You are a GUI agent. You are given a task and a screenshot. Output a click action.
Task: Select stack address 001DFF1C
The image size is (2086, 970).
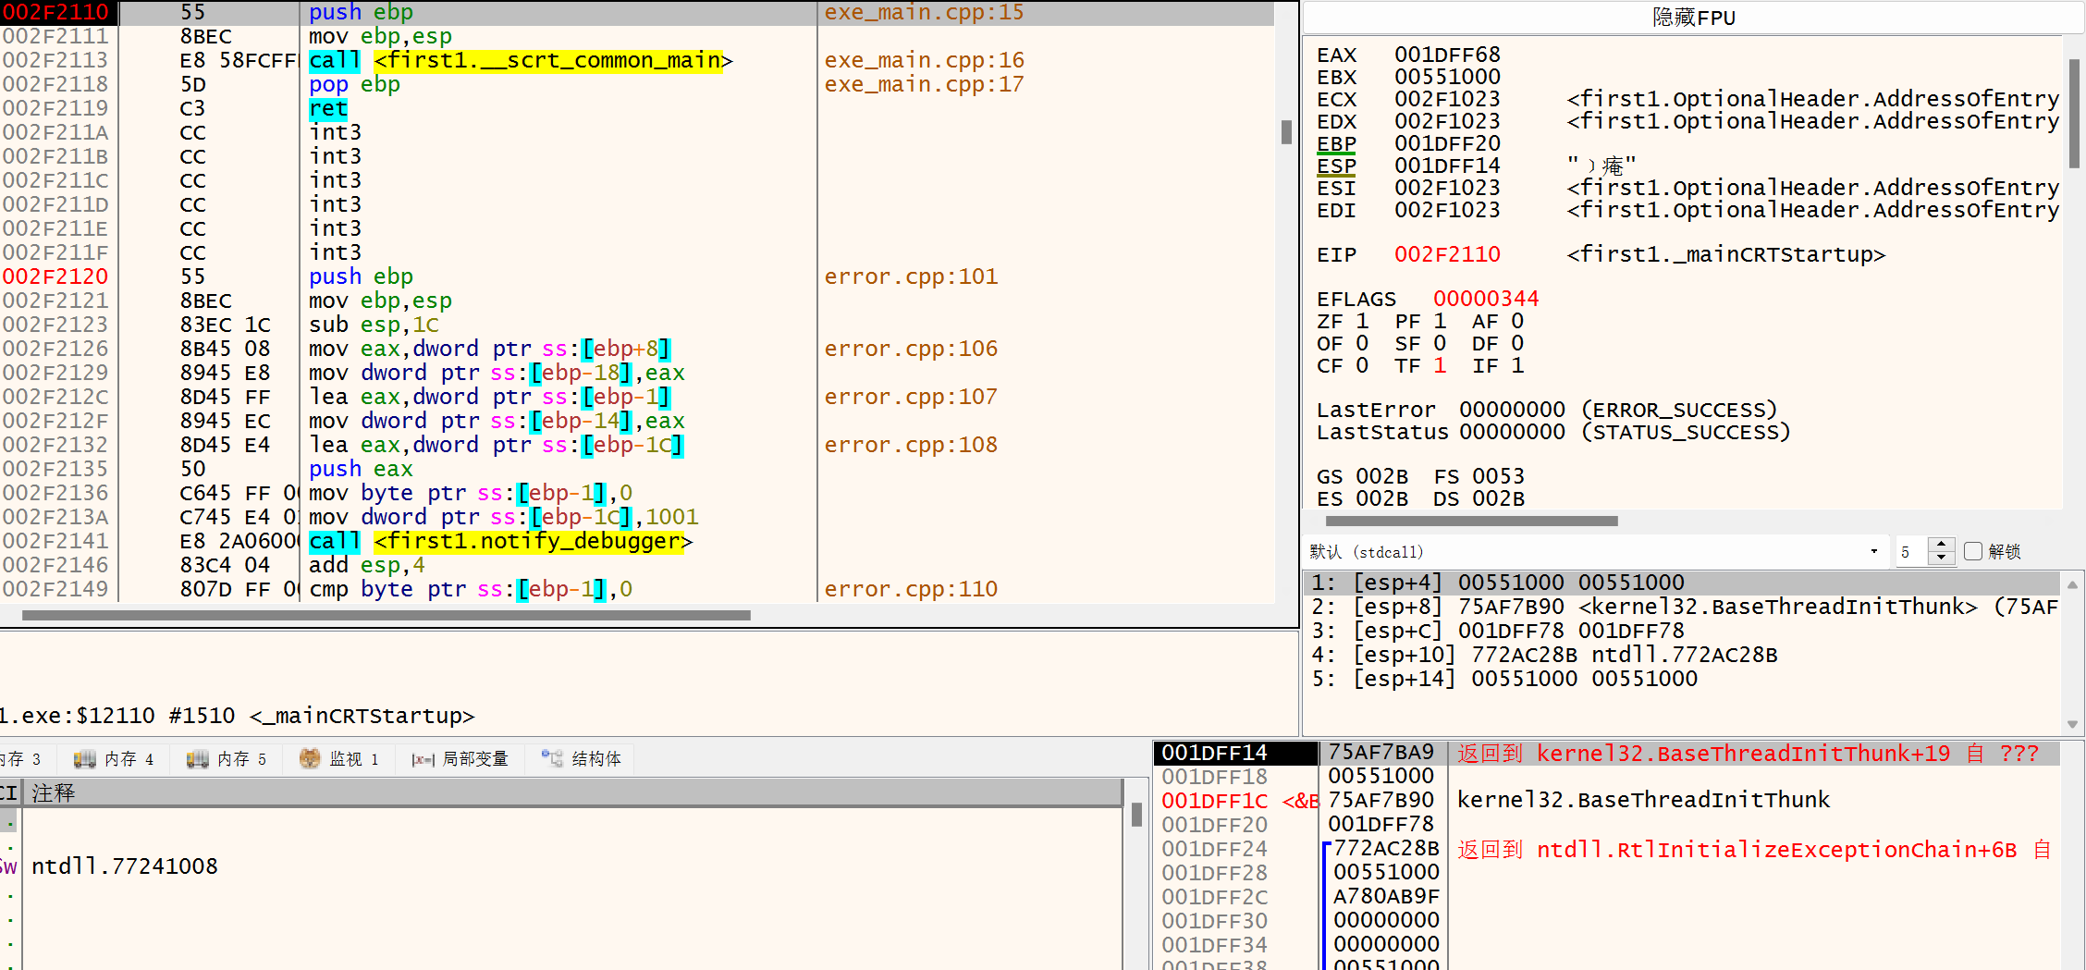(x=1214, y=801)
